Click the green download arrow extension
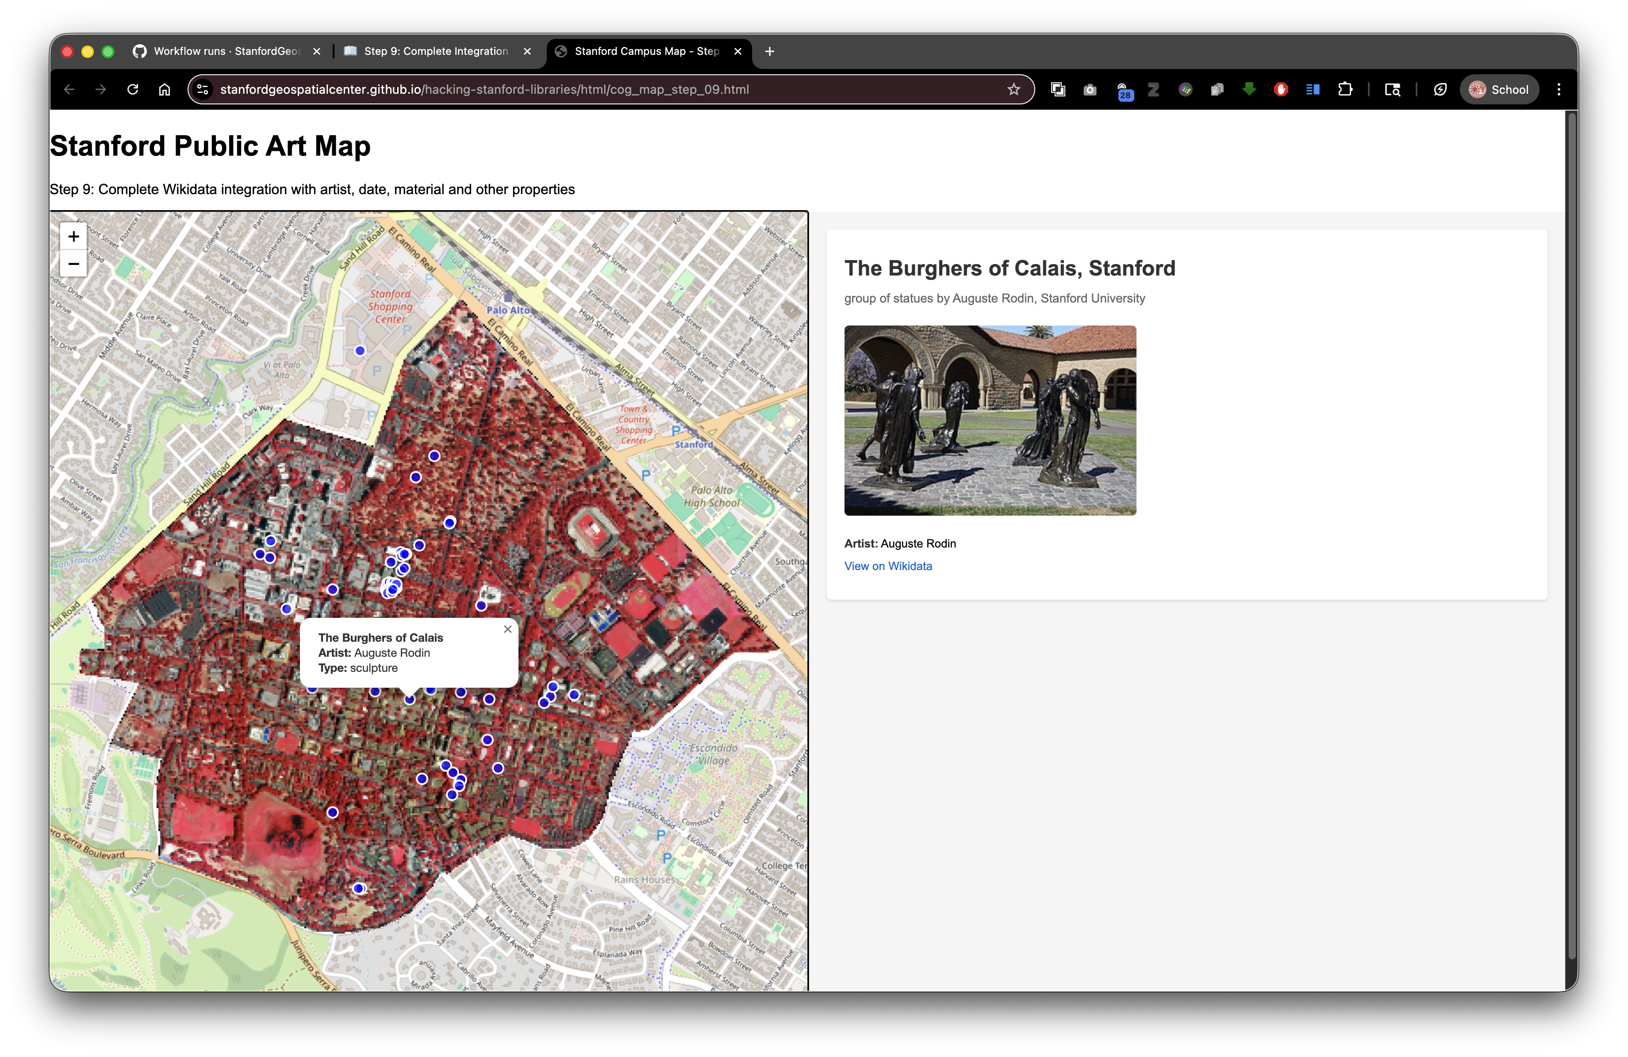The image size is (1628, 1057). click(x=1249, y=90)
